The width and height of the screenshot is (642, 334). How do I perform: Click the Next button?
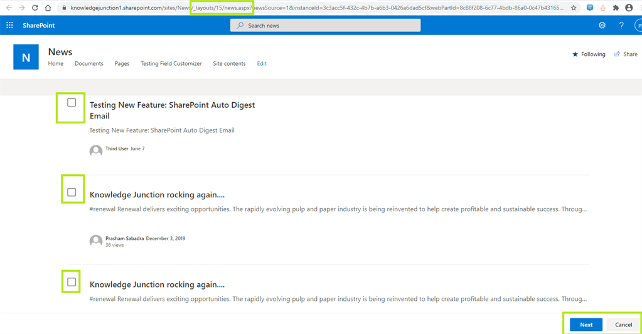click(x=586, y=325)
